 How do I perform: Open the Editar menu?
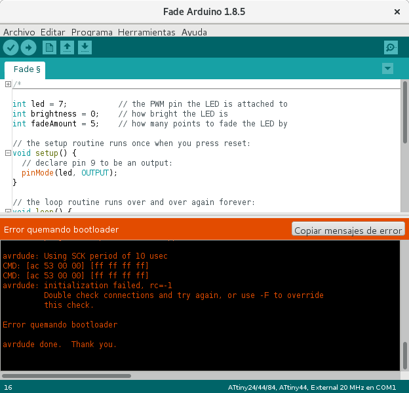coord(52,32)
